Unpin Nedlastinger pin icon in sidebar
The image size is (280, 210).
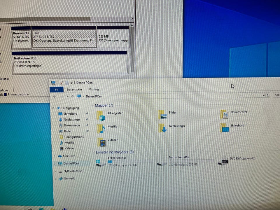pyautogui.click(x=87, y=119)
